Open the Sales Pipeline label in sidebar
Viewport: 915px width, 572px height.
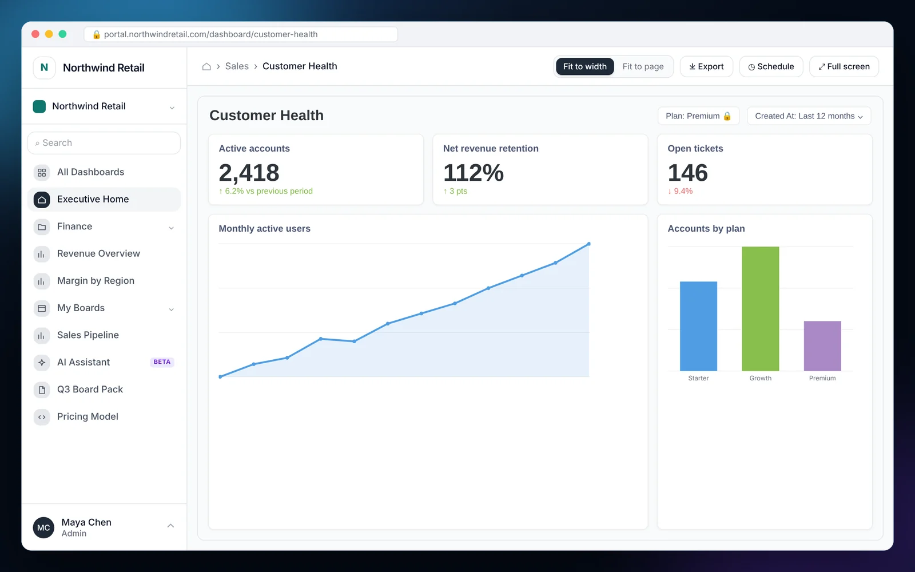[88, 335]
